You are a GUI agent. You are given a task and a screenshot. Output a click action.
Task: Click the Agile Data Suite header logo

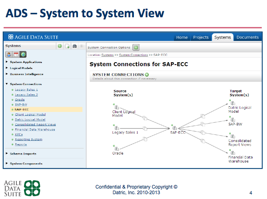(33, 37)
